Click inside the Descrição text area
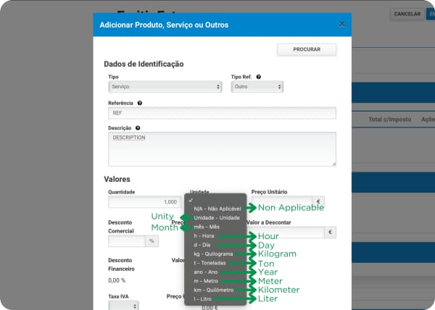The image size is (435, 310). pos(223,149)
